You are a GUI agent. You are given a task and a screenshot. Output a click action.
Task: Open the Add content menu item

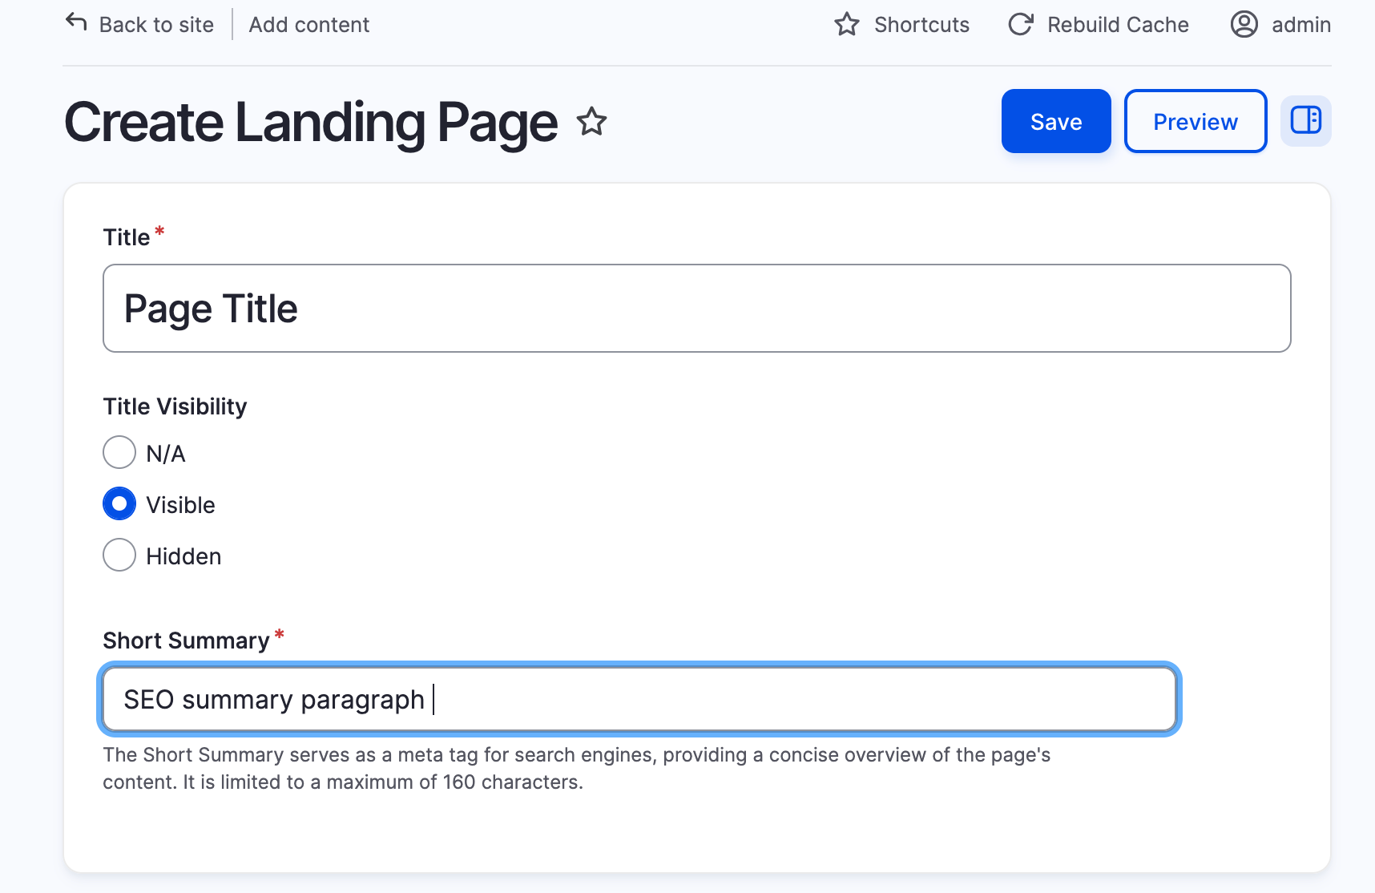309,25
